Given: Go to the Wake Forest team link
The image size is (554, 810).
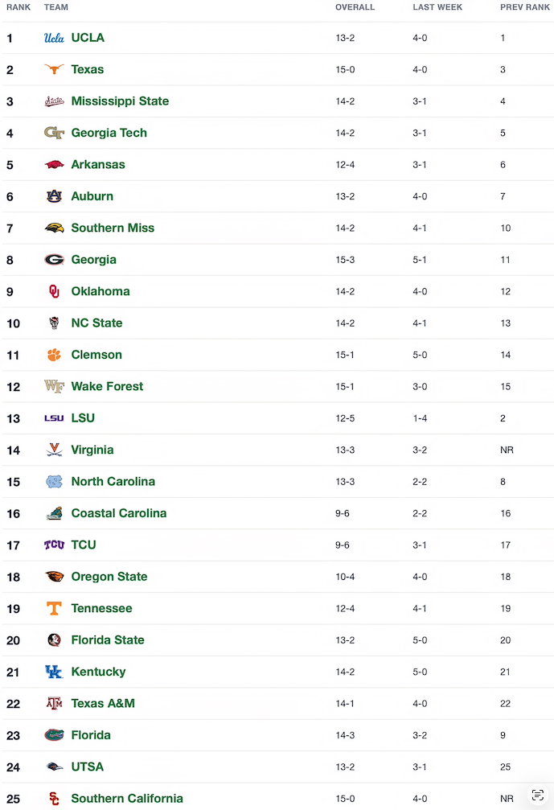Looking at the screenshot, I should pos(107,387).
